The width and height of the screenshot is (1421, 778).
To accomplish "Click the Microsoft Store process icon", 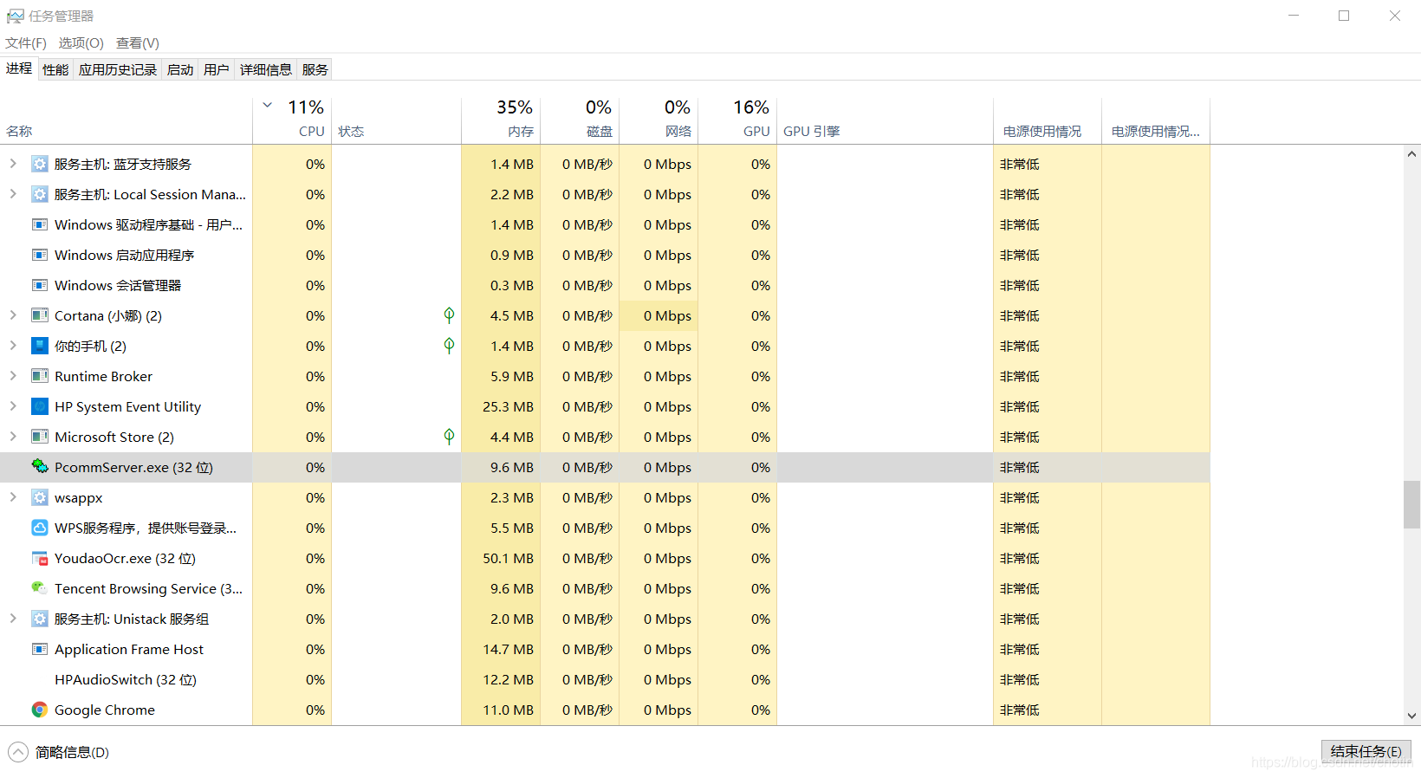I will 40,437.
